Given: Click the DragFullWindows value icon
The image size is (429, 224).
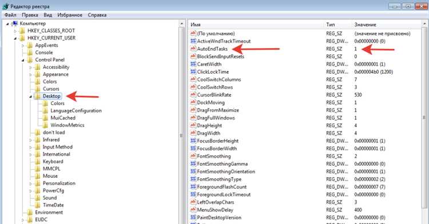Looking at the screenshot, I should point(193,118).
